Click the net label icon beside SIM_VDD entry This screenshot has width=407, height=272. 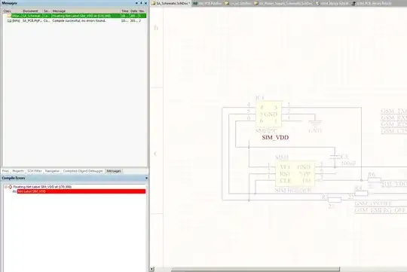[x=14, y=191]
